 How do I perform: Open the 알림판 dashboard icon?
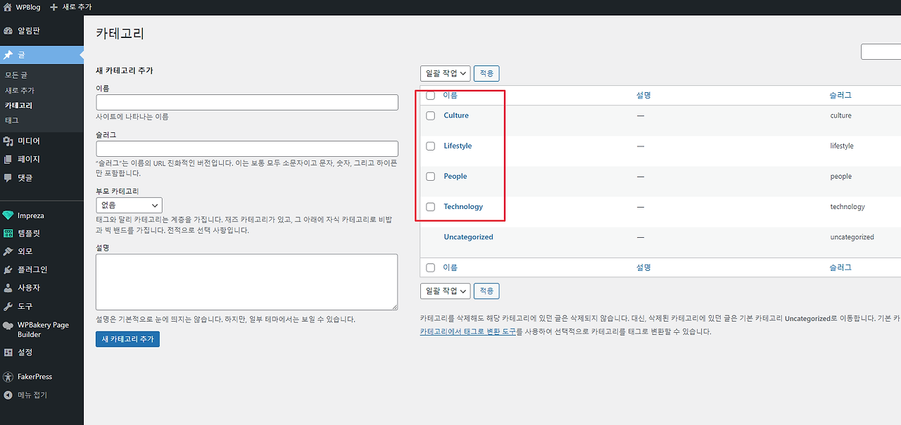pyautogui.click(x=8, y=31)
